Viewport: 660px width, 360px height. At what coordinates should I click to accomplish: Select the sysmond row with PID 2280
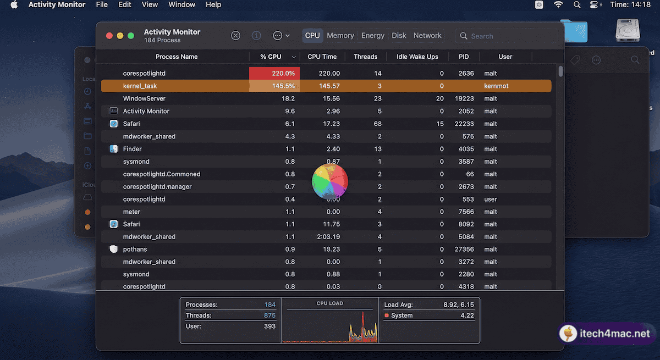pyautogui.click(x=326, y=274)
